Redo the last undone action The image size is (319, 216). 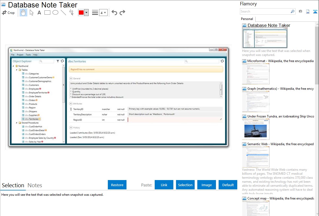click(122, 13)
